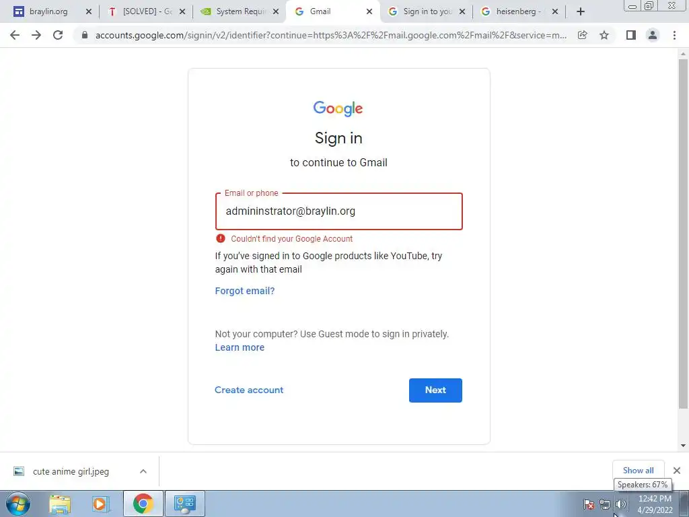The height and width of the screenshot is (517, 689).
Task: Click error text Couldn't find your Google Account
Action: pyautogui.click(x=292, y=239)
